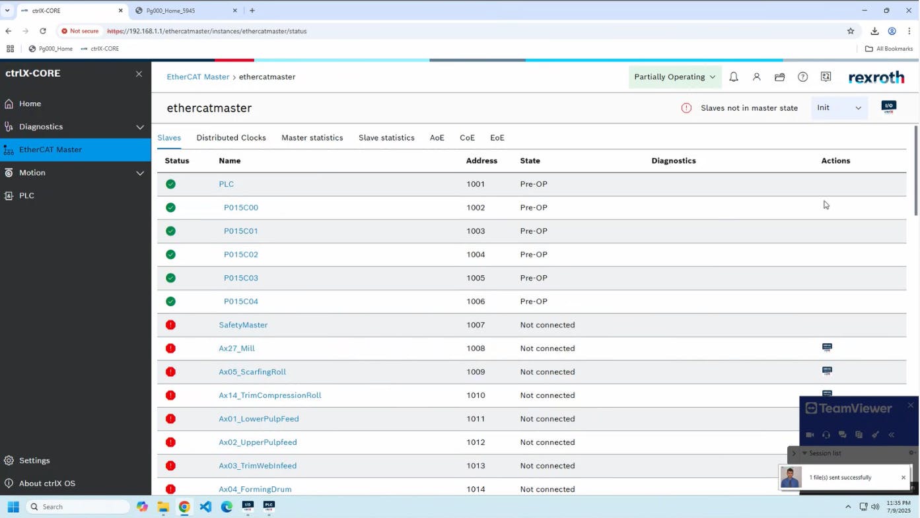
Task: Bookmark this page with the star icon
Action: pyautogui.click(x=851, y=31)
